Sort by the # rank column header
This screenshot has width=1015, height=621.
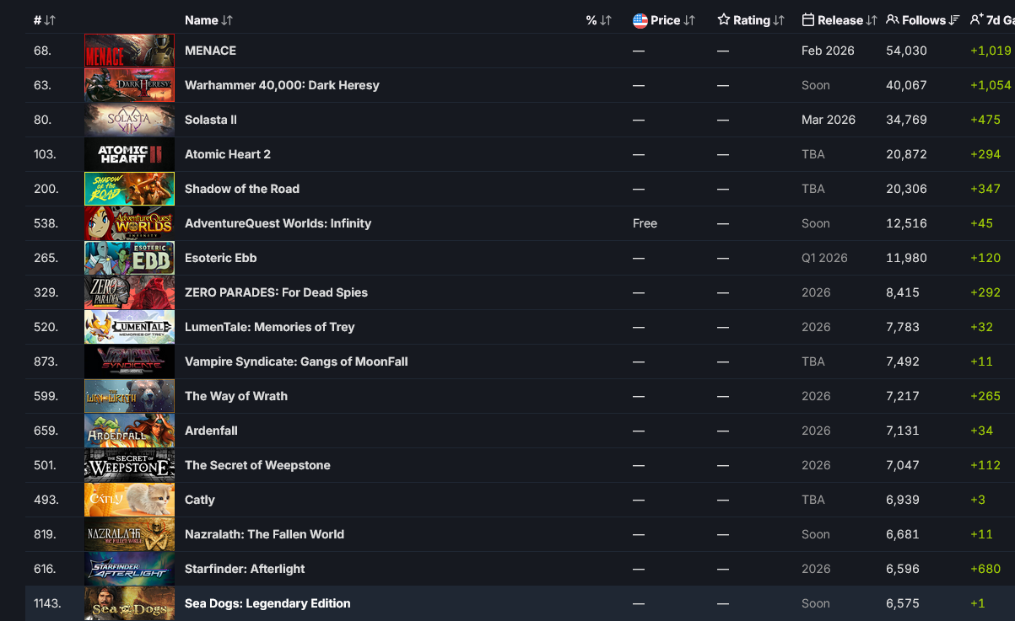[45, 20]
